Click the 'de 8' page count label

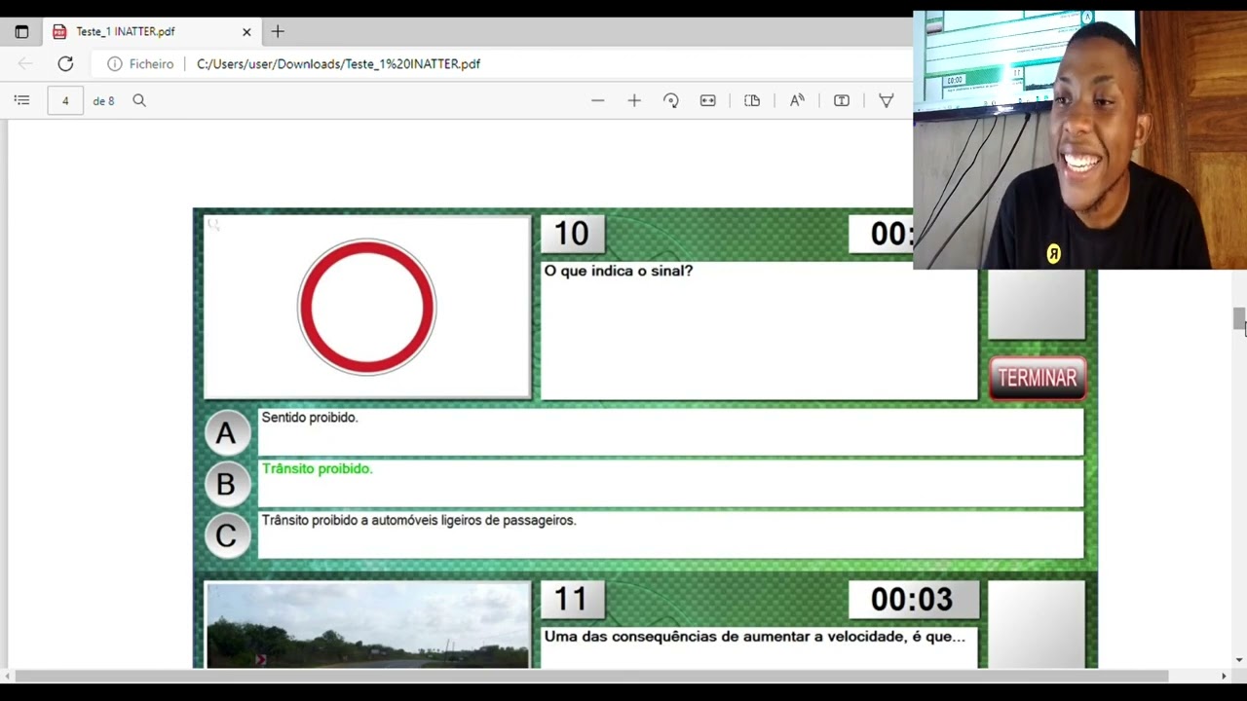(103, 100)
